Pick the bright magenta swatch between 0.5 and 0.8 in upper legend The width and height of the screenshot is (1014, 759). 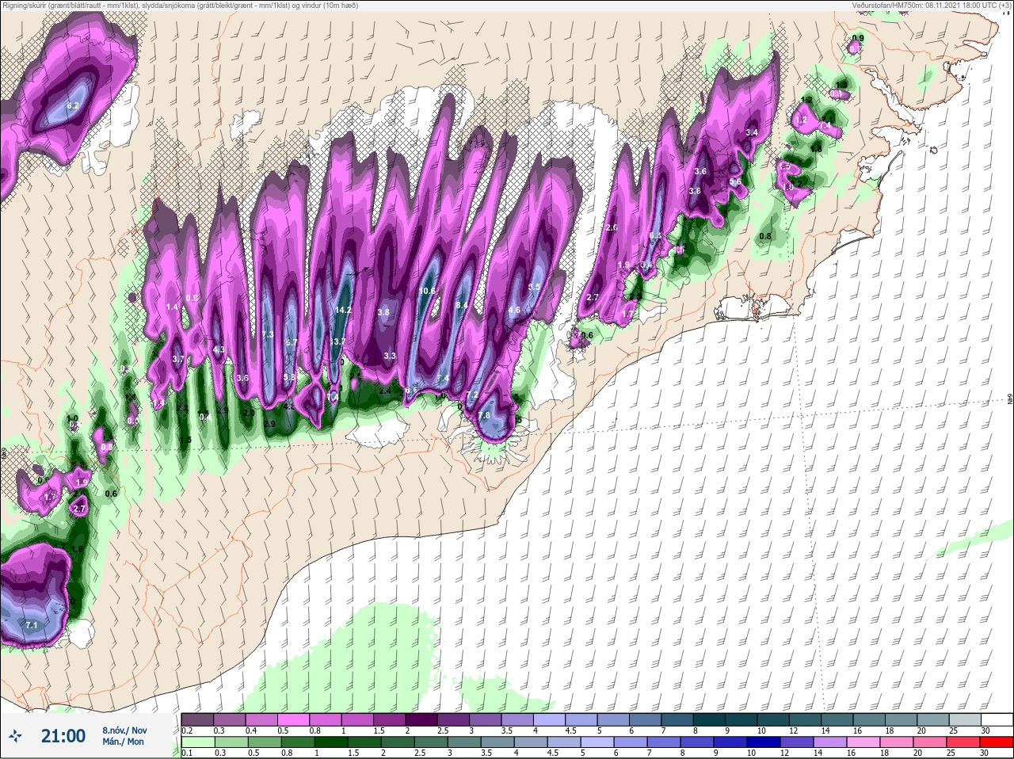point(295,719)
